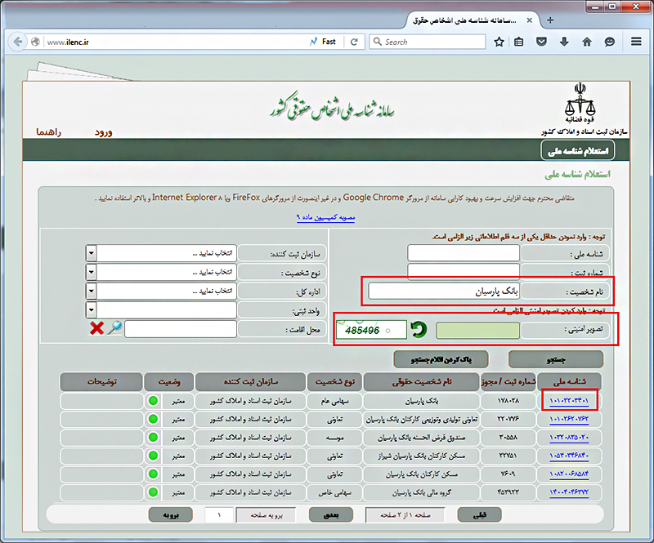
Task: Click the توضیحات column header
Action: [x=101, y=381]
